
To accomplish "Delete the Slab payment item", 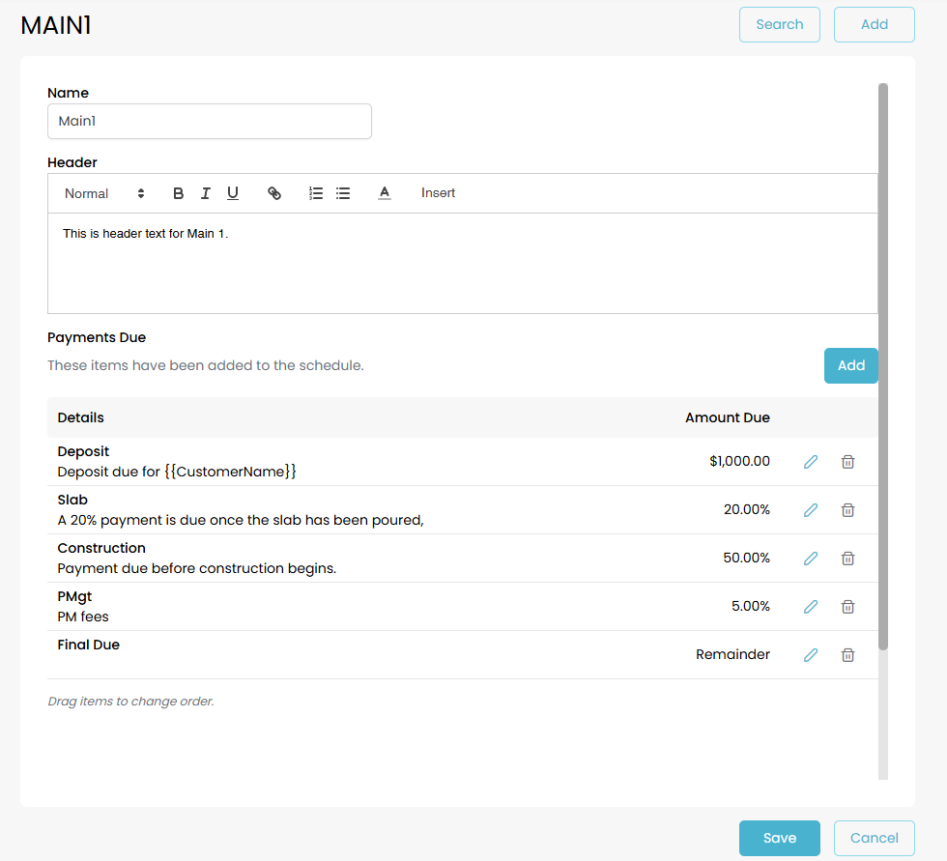I will [x=847, y=510].
